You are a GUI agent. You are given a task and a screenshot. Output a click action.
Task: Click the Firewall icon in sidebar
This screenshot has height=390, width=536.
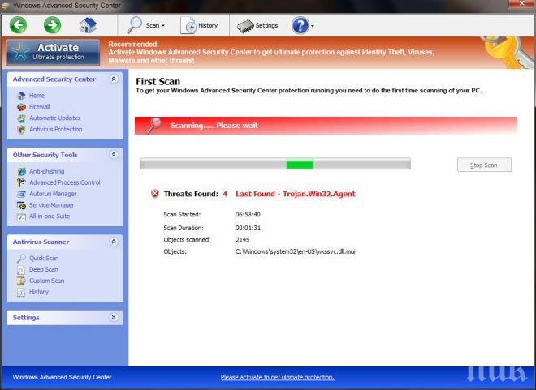21,107
